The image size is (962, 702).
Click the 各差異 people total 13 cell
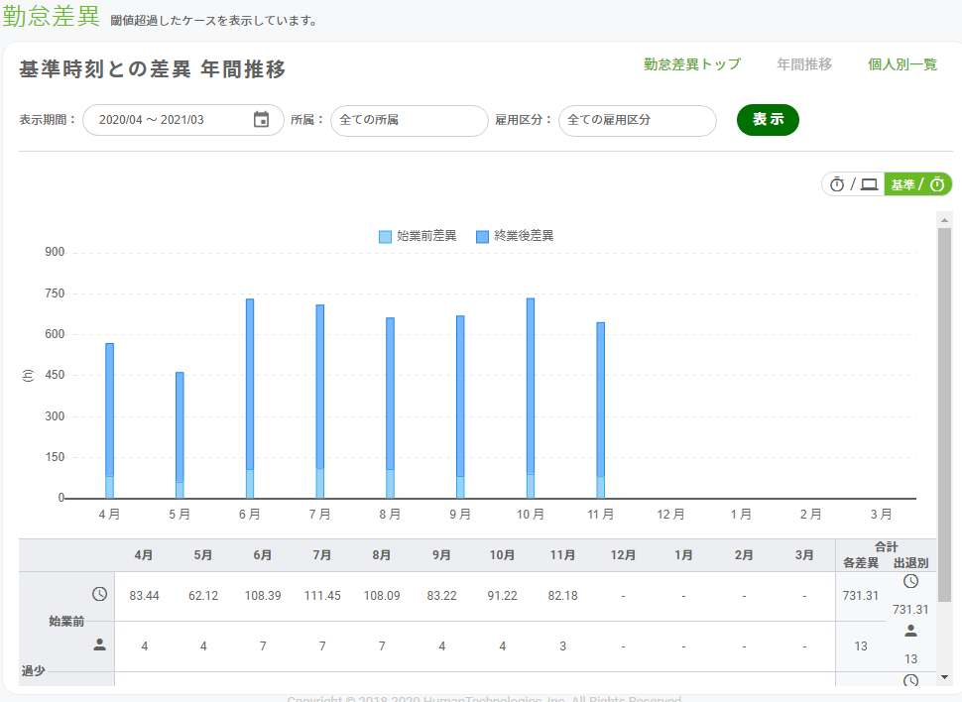(860, 646)
